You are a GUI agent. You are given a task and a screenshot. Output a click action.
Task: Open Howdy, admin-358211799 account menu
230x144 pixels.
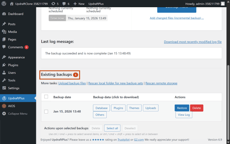click(205, 4)
